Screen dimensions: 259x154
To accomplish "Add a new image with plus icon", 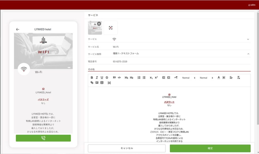I will (111, 28).
